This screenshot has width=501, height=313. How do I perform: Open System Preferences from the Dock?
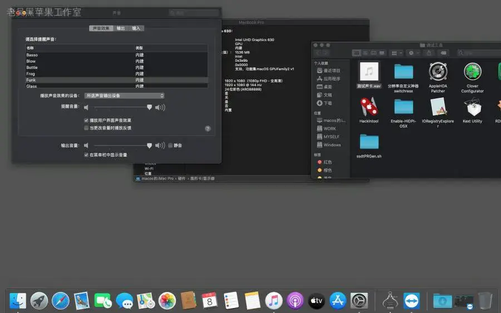pos(359,301)
